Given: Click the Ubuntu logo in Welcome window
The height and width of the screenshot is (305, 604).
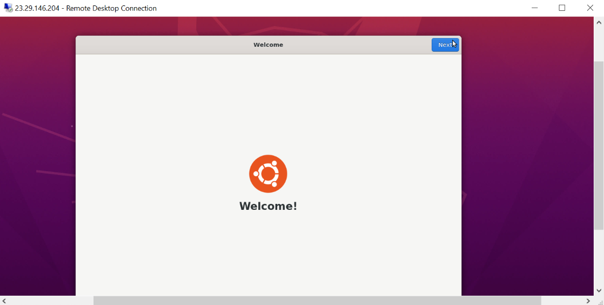Looking at the screenshot, I should point(268,173).
